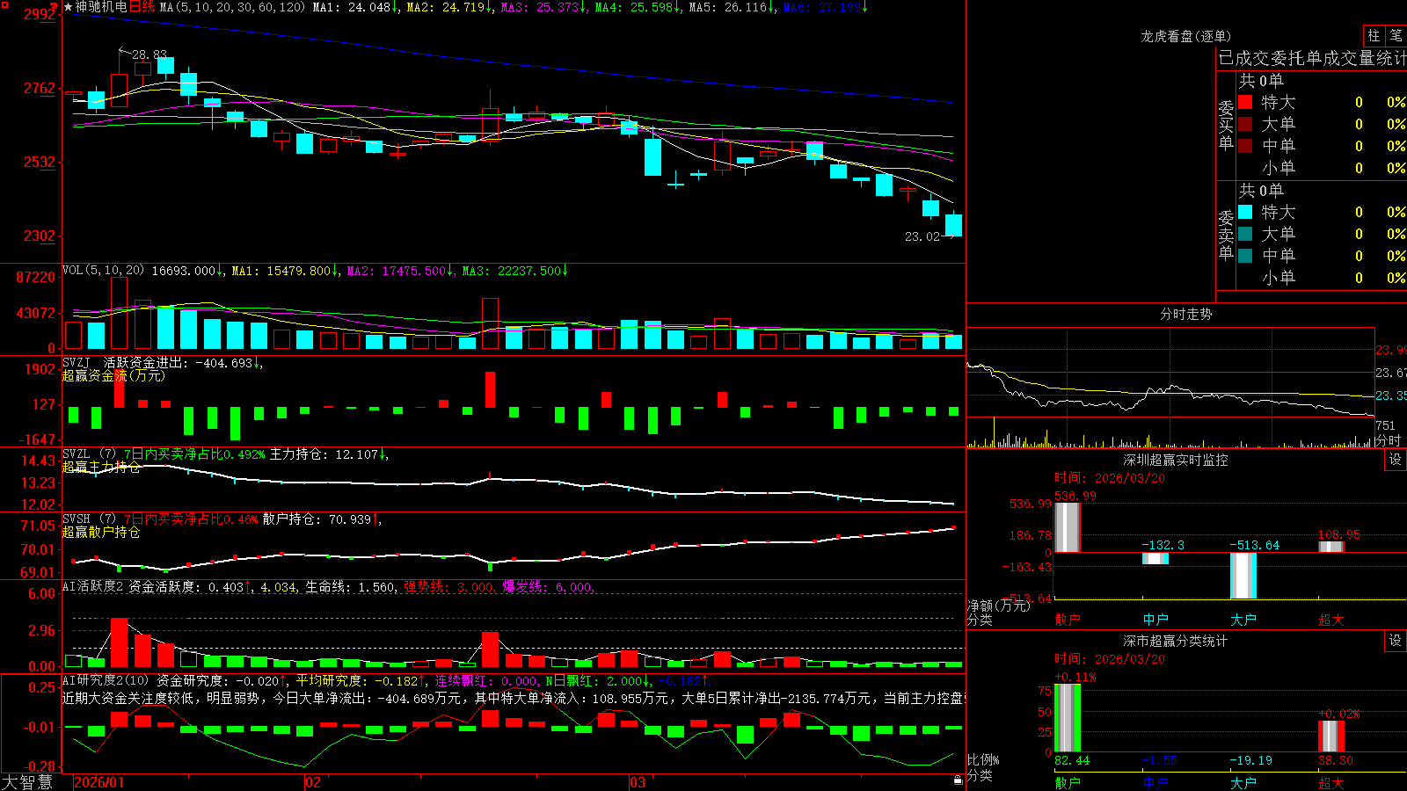
Task: Click the lock icon at the timeline end
Action: 959,780
